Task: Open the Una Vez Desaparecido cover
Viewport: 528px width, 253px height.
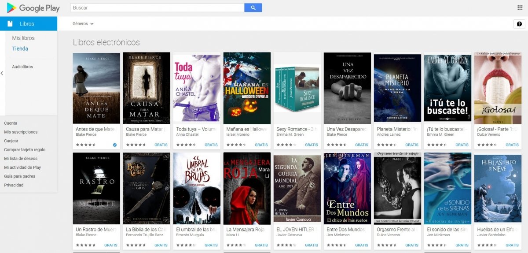Action: click(347, 88)
